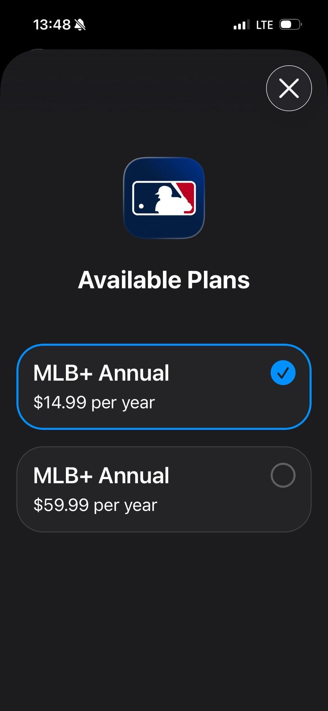
Task: Tap the silent mode bell icon
Action: coord(80,25)
